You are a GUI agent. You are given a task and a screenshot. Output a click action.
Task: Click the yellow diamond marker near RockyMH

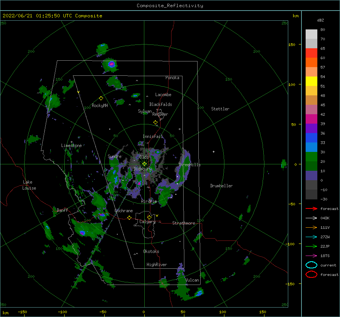(x=101, y=98)
